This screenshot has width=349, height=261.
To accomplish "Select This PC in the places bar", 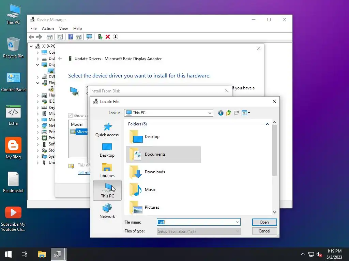I will (107, 190).
